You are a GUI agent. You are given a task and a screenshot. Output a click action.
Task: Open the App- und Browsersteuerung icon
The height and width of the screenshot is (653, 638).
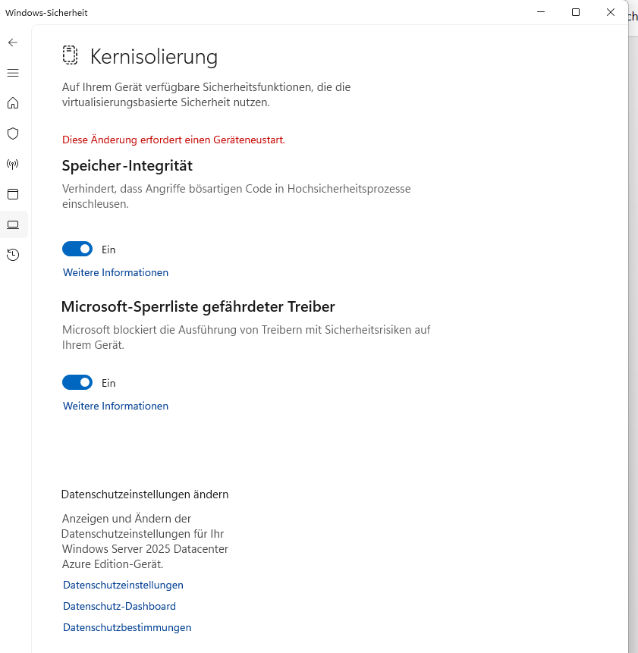point(12,194)
